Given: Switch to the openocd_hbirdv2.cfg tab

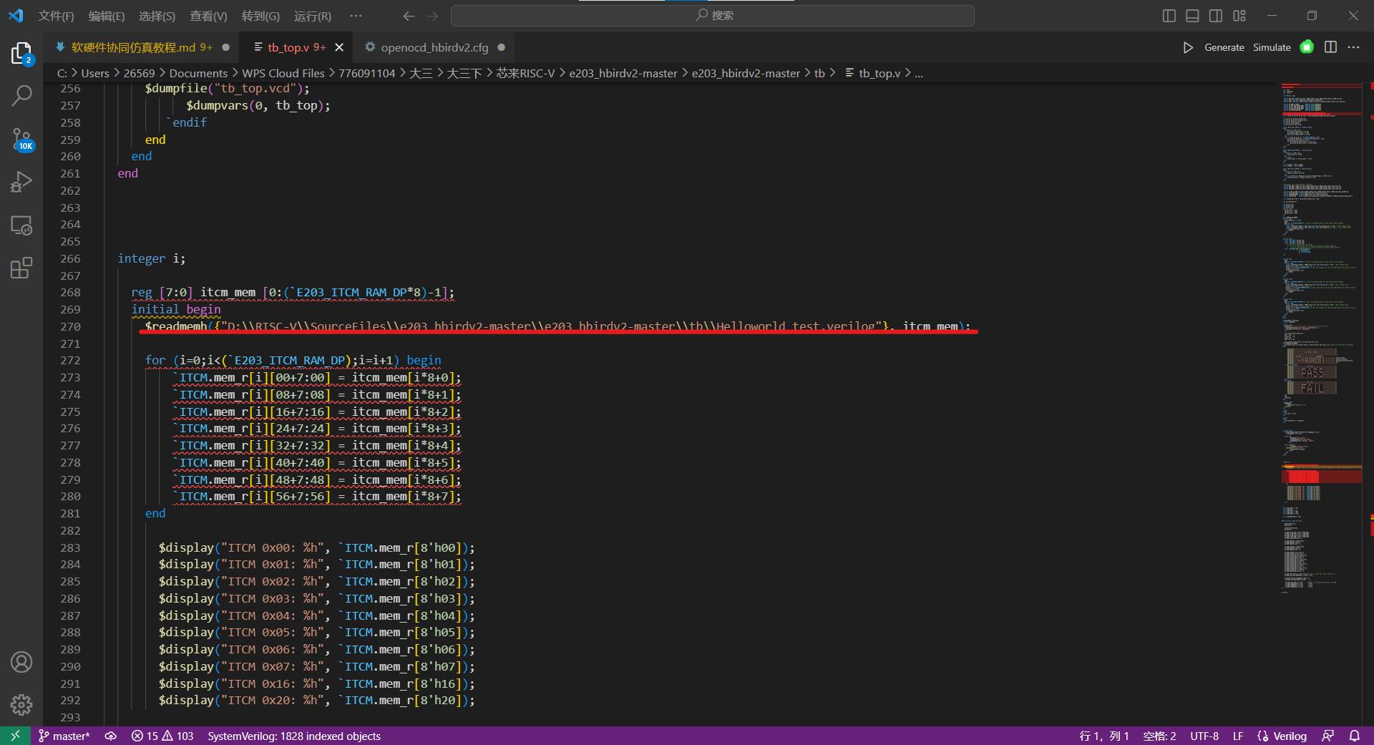Looking at the screenshot, I should [x=434, y=47].
